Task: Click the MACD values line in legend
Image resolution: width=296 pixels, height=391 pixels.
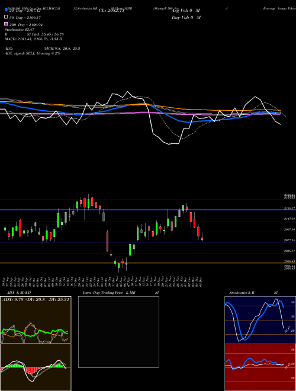Action: (33, 39)
